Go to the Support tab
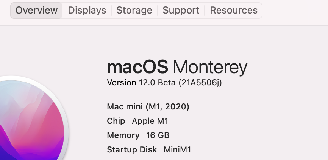 [x=181, y=10]
